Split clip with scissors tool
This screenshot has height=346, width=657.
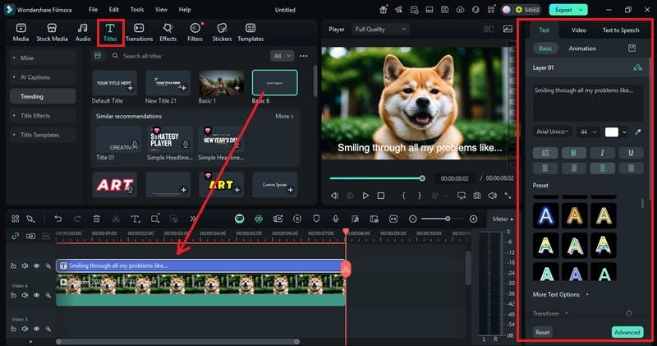116,219
